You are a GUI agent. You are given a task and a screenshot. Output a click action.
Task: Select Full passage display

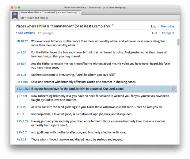[x=154, y=33]
